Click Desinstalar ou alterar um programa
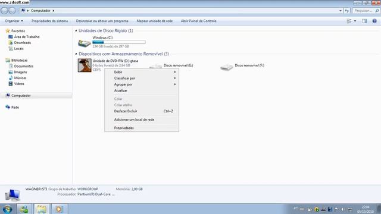This screenshot has width=381, height=214. 102,21
